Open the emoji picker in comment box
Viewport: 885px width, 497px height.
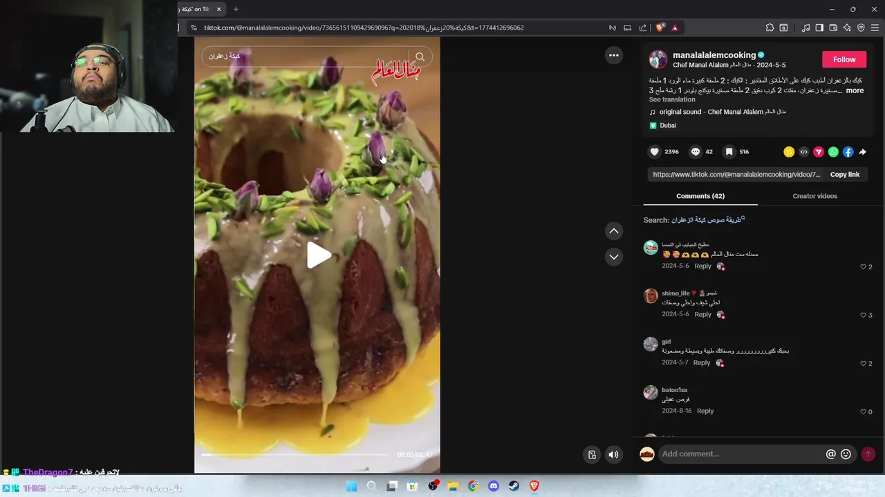coord(846,454)
